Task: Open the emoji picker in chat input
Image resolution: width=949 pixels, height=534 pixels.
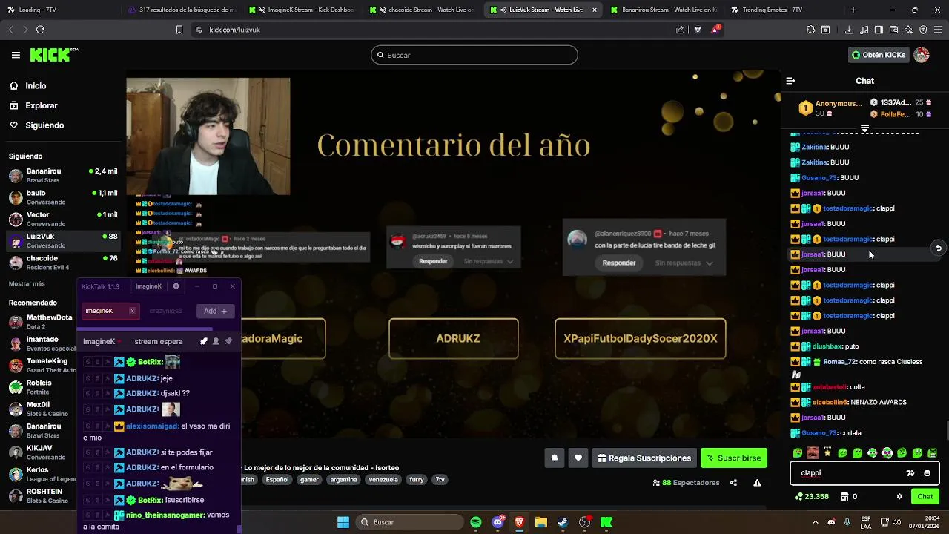Action: click(x=927, y=473)
